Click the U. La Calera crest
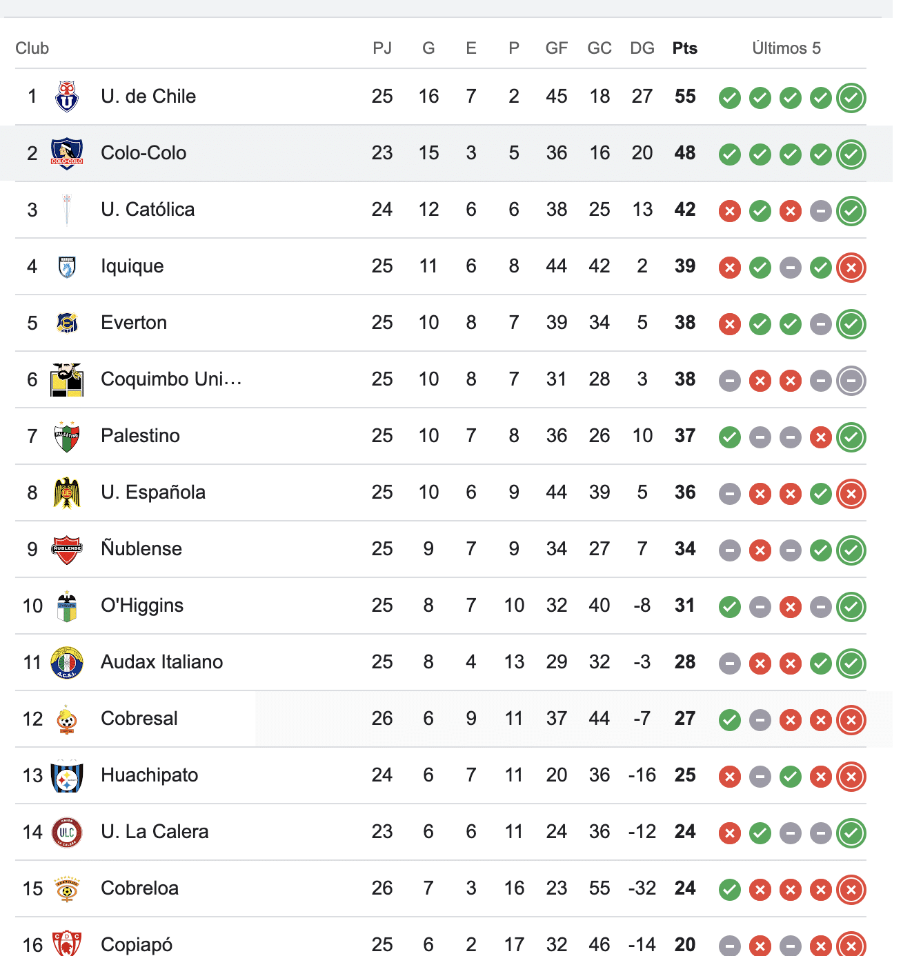The height and width of the screenshot is (956, 912). [x=67, y=832]
